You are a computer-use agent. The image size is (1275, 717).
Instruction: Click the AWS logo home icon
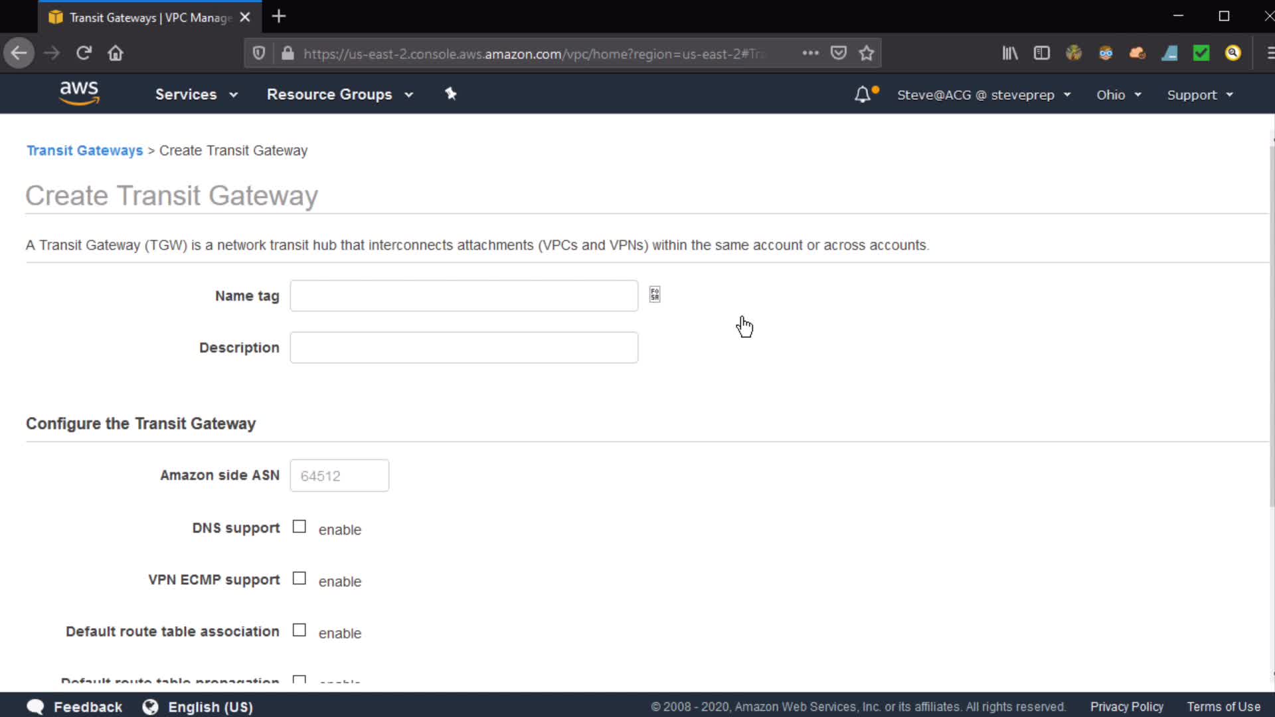pyautogui.click(x=79, y=93)
